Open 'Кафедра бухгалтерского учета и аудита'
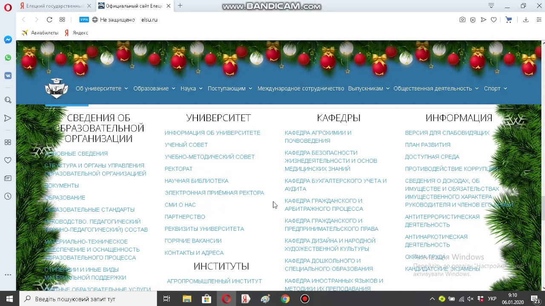 coord(336,185)
